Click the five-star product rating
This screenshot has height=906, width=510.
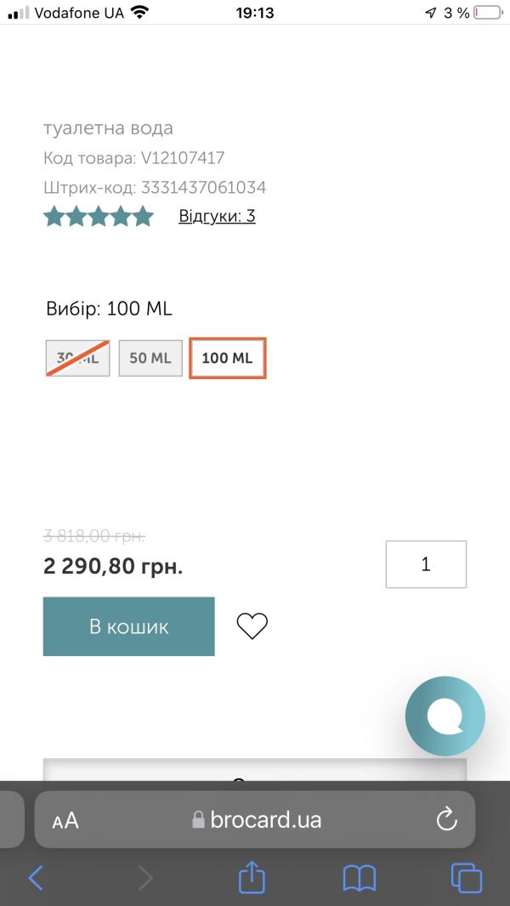click(98, 216)
